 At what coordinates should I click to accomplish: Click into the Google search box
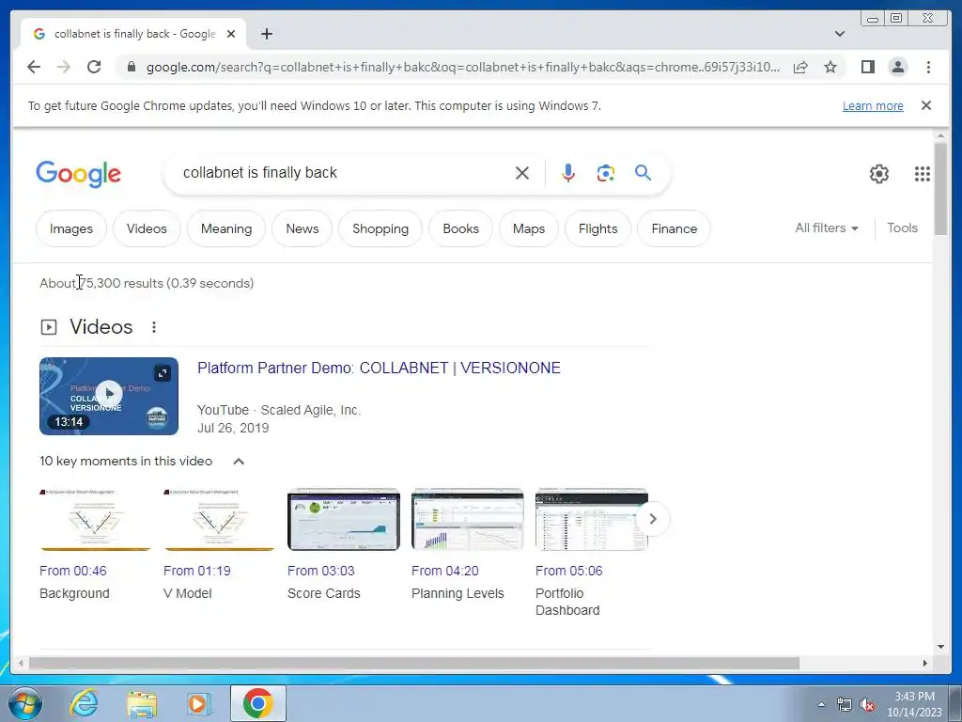click(x=344, y=173)
